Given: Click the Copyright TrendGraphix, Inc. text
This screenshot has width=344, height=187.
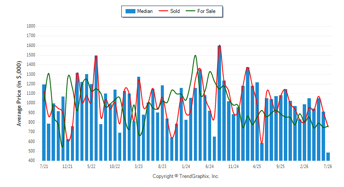Looking at the screenshot, I should click(x=186, y=176).
